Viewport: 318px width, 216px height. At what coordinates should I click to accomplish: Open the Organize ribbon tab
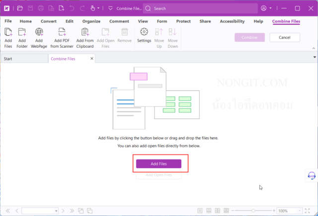tap(91, 21)
